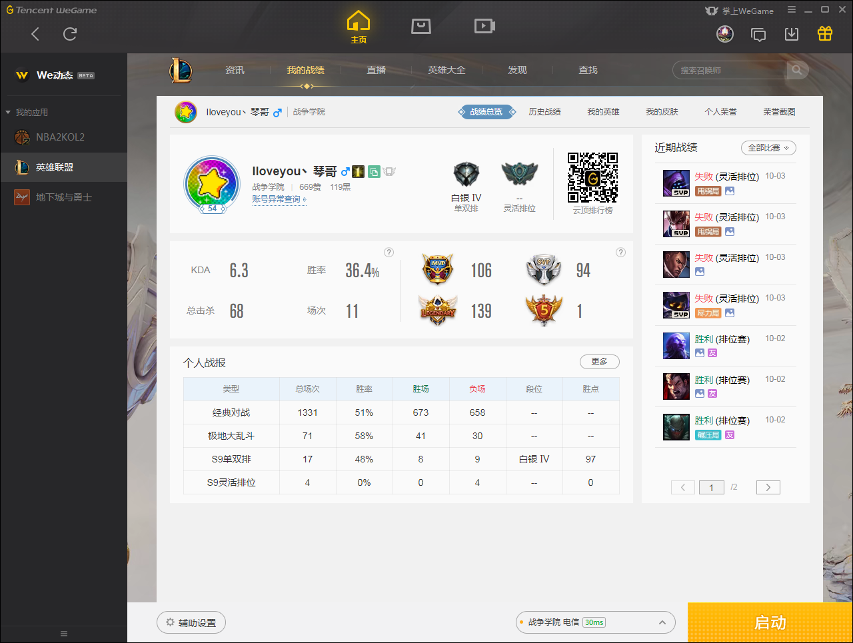Open the 账号异常查询 link
The width and height of the screenshot is (853, 643).
[x=279, y=199]
